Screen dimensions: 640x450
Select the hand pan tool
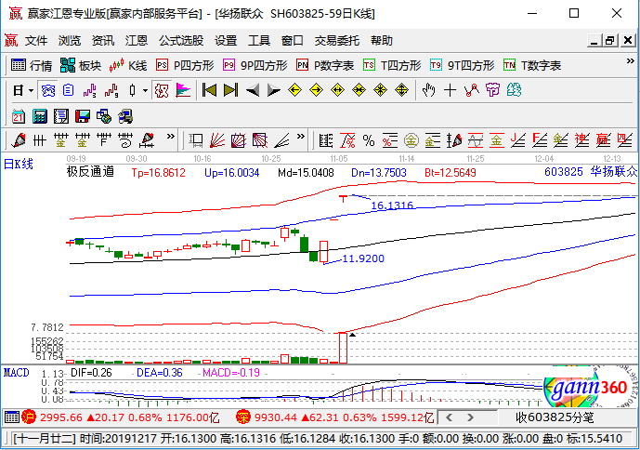(428, 90)
